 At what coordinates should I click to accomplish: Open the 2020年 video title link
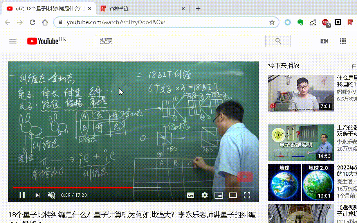tap(347, 171)
